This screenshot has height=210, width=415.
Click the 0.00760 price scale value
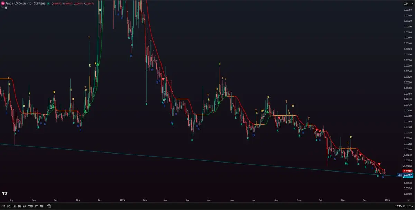click(408, 10)
